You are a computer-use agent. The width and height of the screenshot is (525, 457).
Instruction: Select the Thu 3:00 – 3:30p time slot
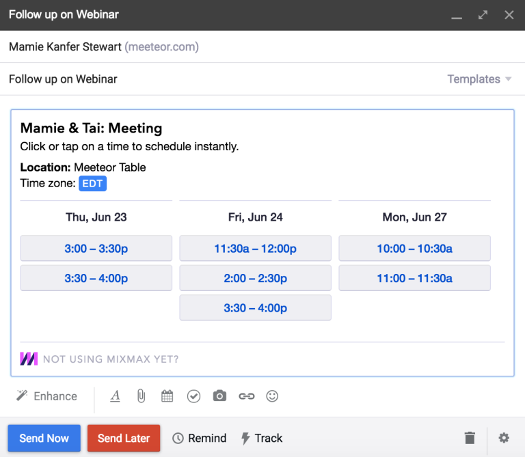[96, 248]
